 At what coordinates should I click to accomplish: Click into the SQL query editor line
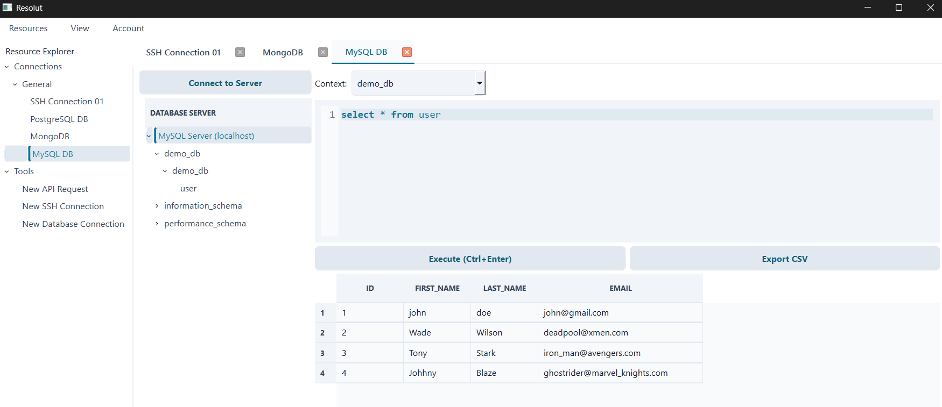pos(538,115)
